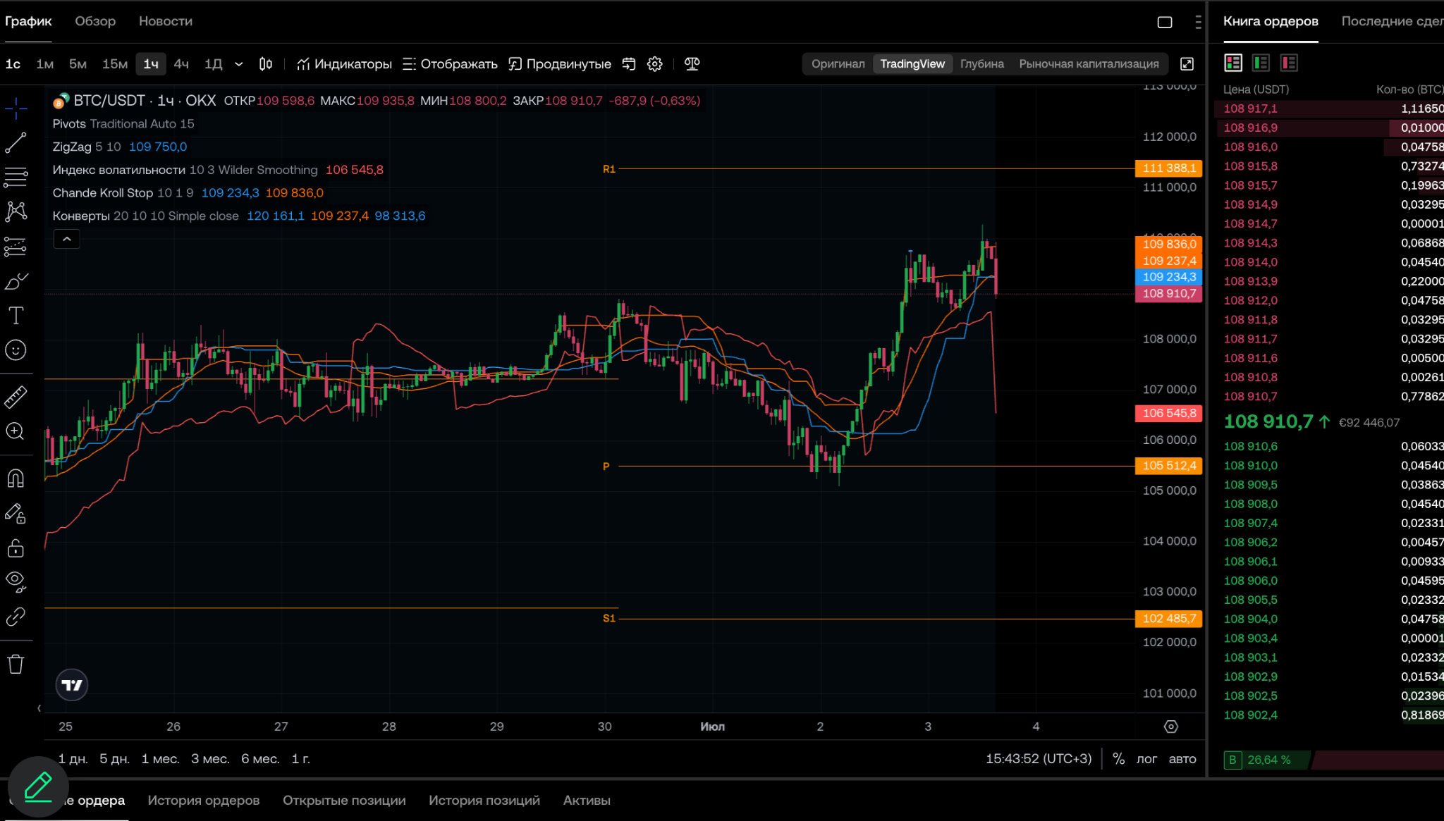1444x821 pixels.
Task: Expand more timeframes dropdown arrow
Action: (x=239, y=64)
